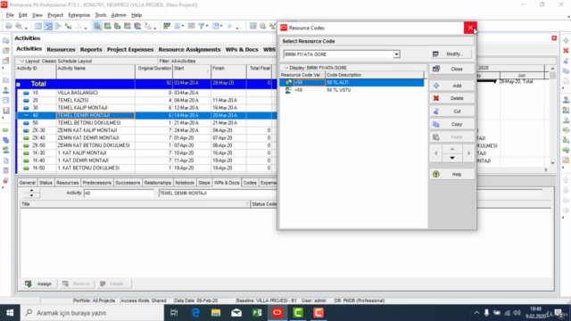Click the Close button in Resource Codes
This screenshot has height=321, width=571.
(452, 69)
